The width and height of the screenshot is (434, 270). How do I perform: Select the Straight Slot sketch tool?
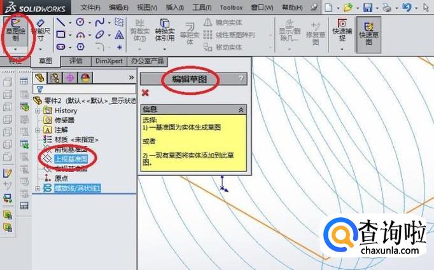(61, 47)
